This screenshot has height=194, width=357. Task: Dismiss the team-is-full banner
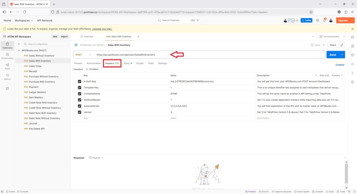pos(352,29)
